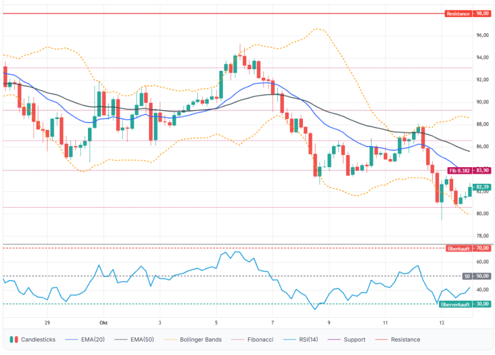Image resolution: width=495 pixels, height=355 pixels.
Task: Click the 80,00 price axis label
Action: tap(482, 214)
